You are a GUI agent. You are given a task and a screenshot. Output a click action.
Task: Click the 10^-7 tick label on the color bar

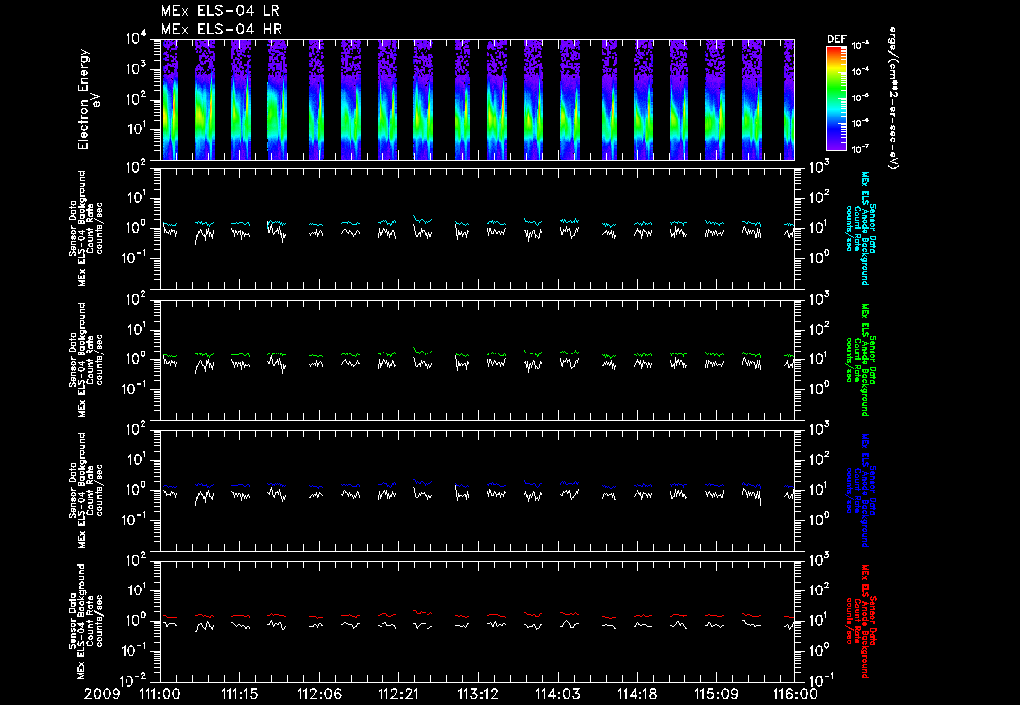click(x=862, y=149)
